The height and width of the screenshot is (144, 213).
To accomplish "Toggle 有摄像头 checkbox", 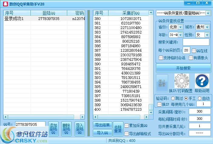I will point(191,58).
